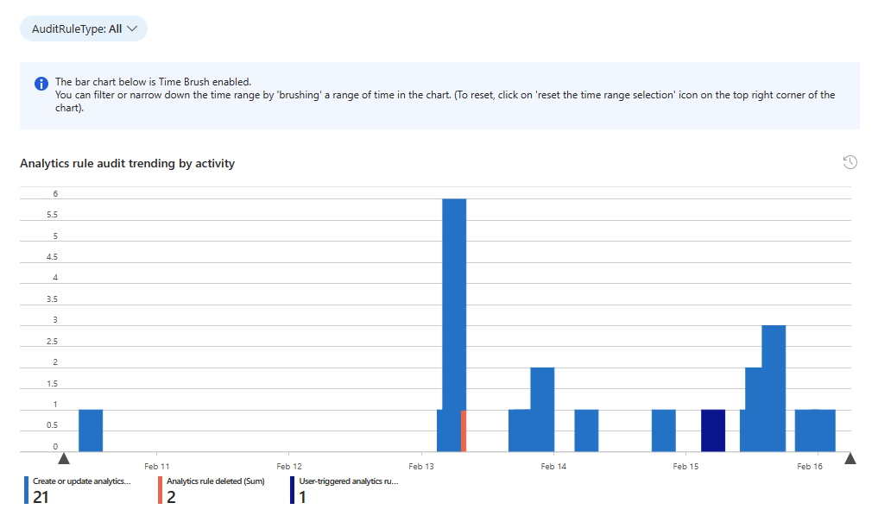This screenshot has width=878, height=528.
Task: Click the blue swatch beside 'Create or update analytics'
Action: (x=26, y=487)
